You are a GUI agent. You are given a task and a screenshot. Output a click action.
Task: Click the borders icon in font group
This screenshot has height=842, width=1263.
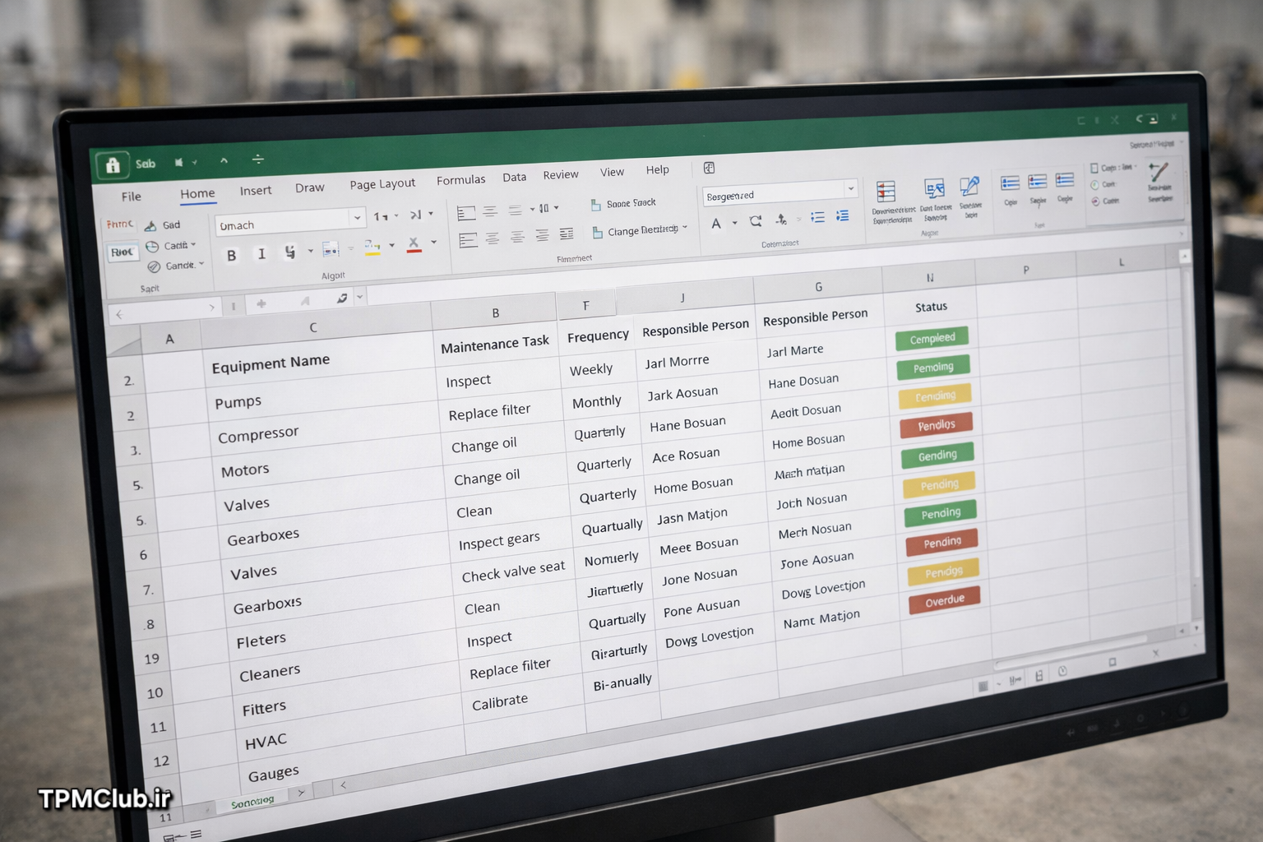point(331,249)
